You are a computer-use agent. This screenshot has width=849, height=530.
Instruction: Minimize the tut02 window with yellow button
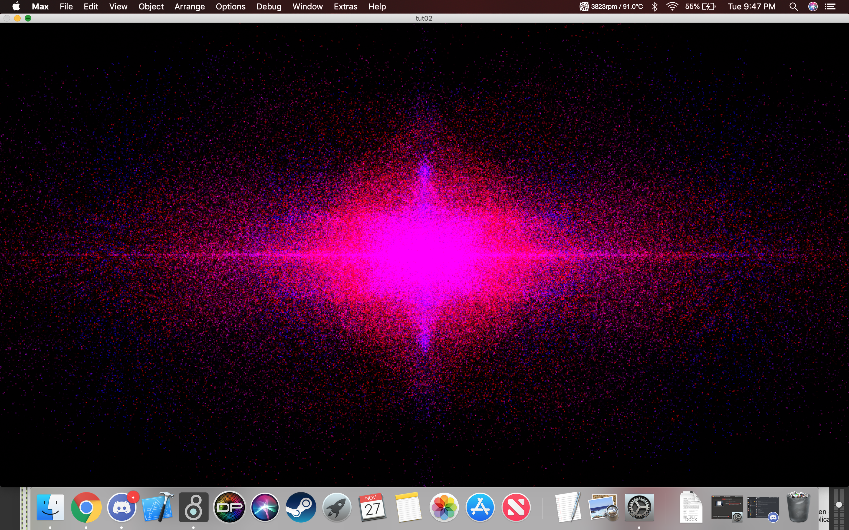(17, 18)
